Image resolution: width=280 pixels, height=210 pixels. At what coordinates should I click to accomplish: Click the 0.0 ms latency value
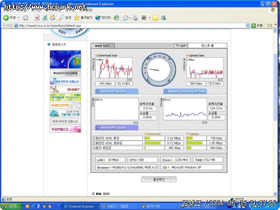148,109
